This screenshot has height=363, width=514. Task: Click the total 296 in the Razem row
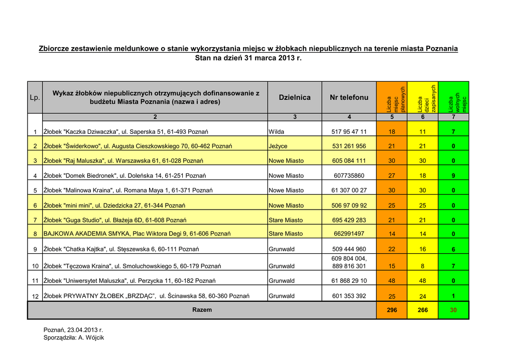(x=392, y=310)
